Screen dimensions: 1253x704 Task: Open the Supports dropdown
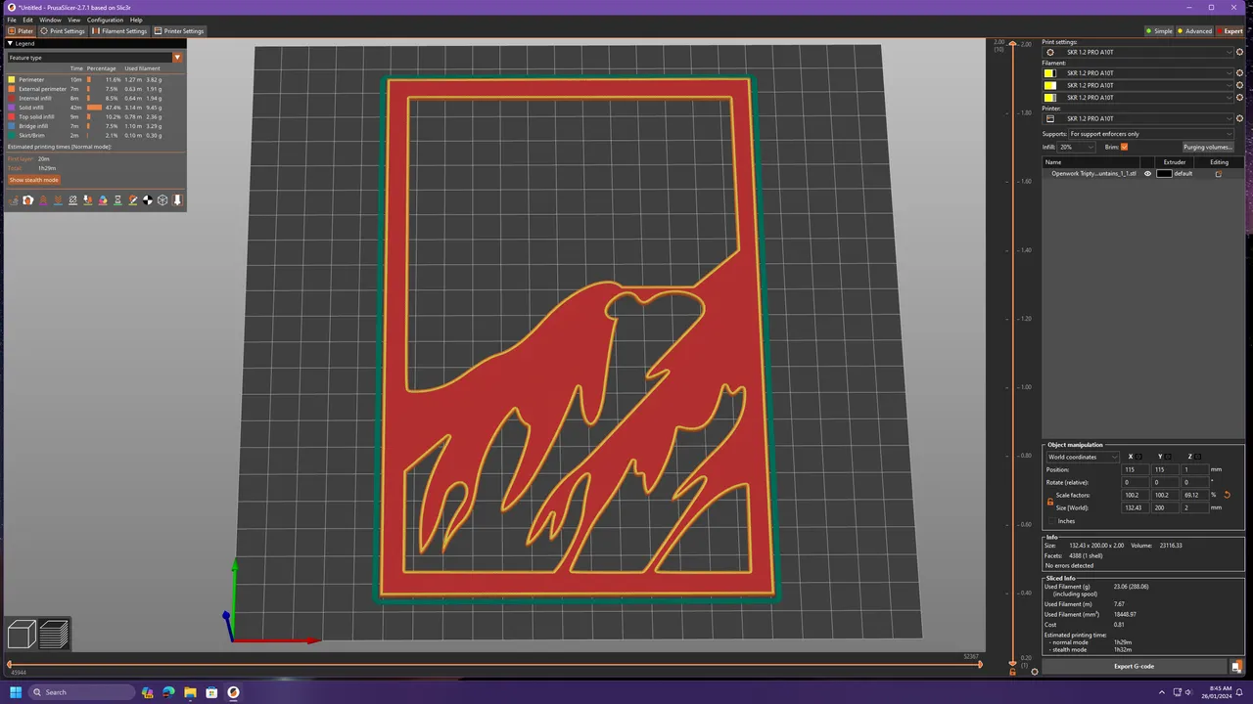1153,134
